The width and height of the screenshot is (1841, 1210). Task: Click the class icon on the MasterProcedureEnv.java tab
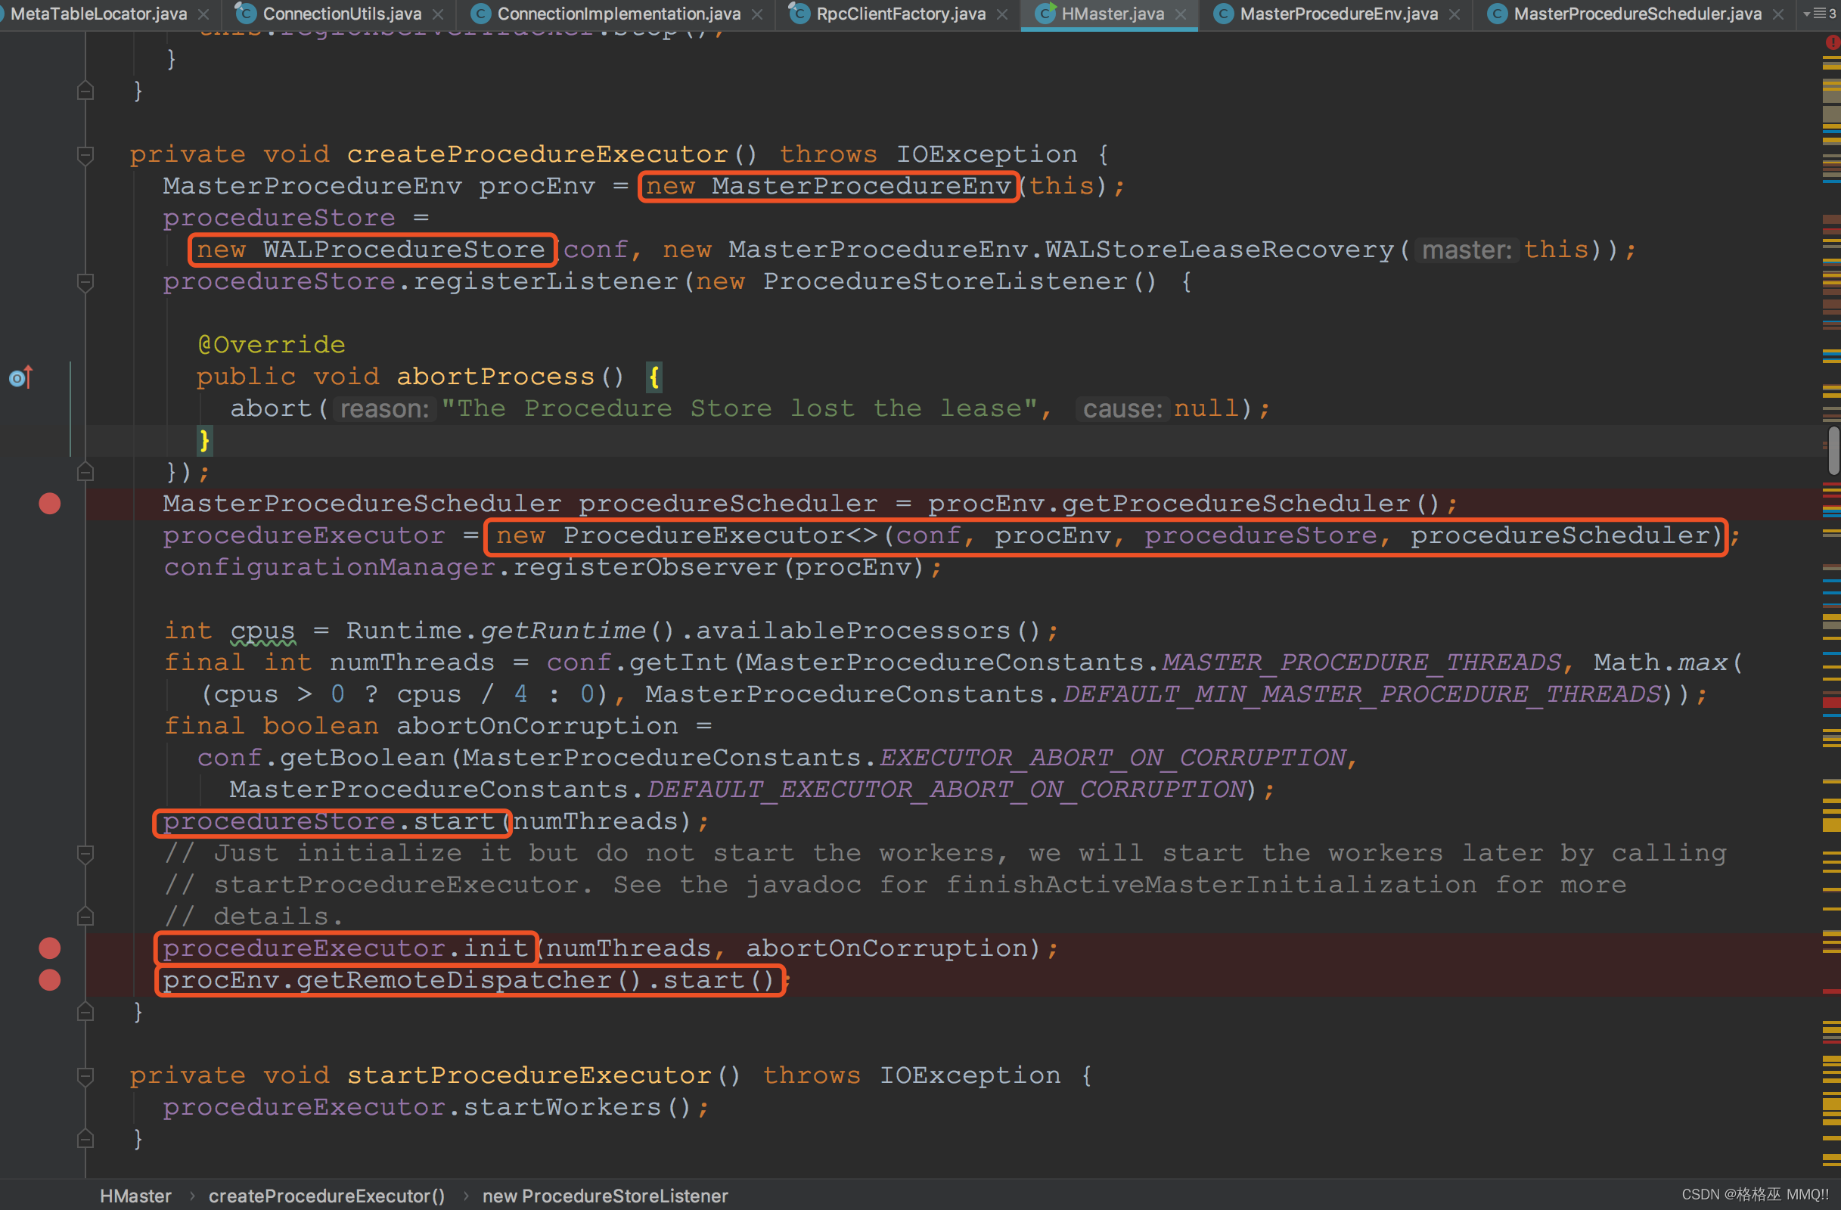point(1223,14)
